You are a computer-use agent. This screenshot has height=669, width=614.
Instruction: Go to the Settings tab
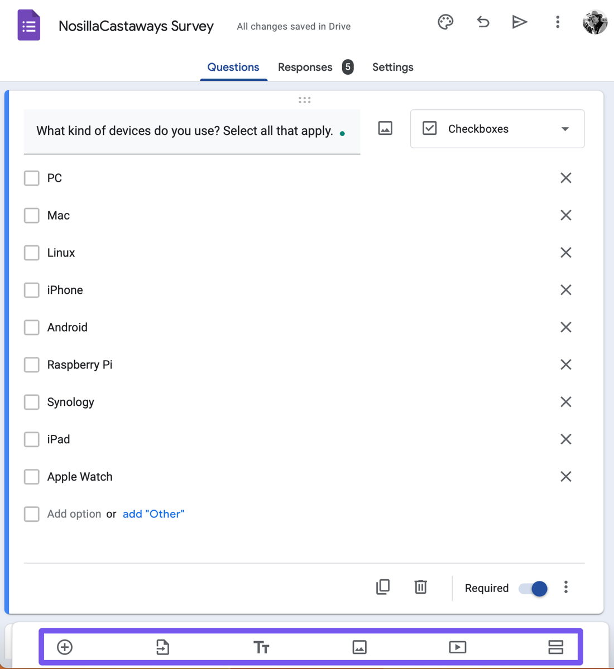392,67
